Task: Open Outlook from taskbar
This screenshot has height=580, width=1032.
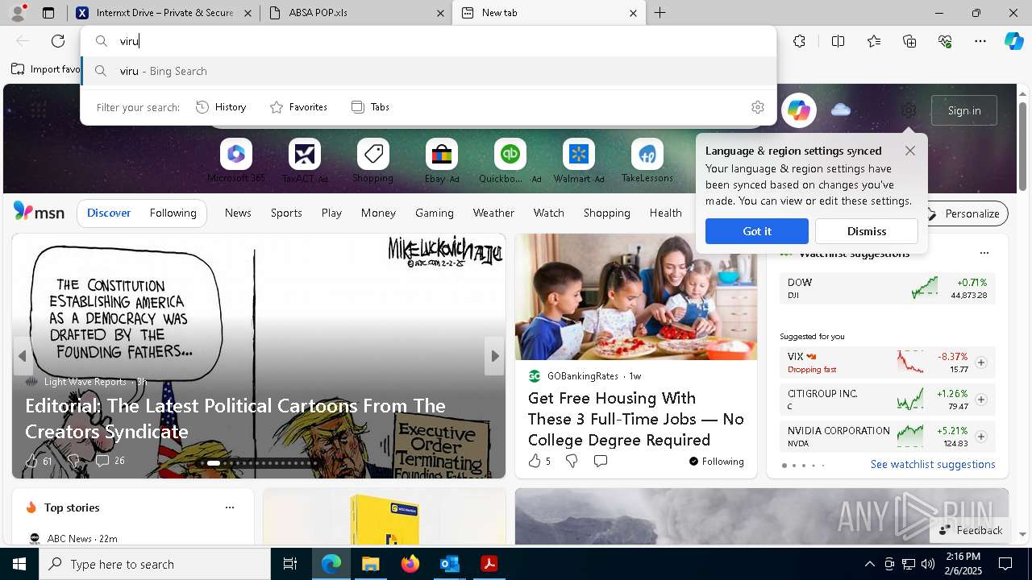Action: tap(449, 564)
